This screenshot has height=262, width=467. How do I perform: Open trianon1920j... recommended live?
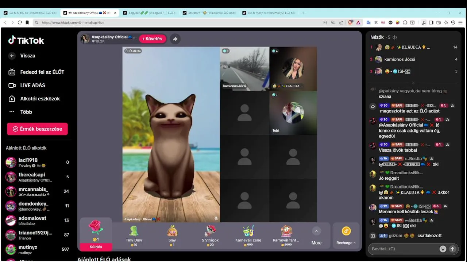[37, 235]
